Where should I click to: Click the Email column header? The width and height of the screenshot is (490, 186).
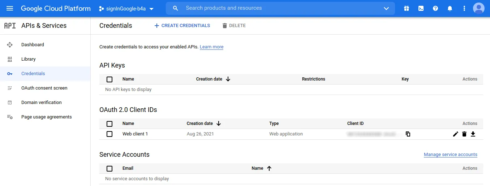pos(128,168)
